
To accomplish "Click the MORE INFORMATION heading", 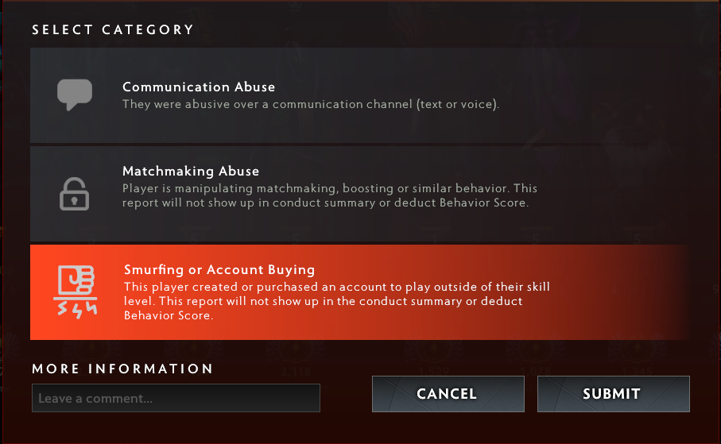I will coord(122,369).
